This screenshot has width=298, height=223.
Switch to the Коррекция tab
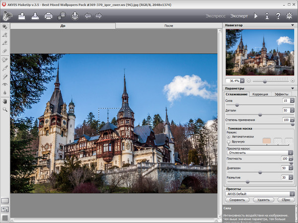260,94
